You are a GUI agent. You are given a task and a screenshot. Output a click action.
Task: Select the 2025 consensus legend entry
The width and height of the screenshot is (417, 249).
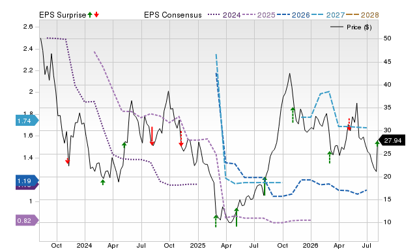pos(259,15)
